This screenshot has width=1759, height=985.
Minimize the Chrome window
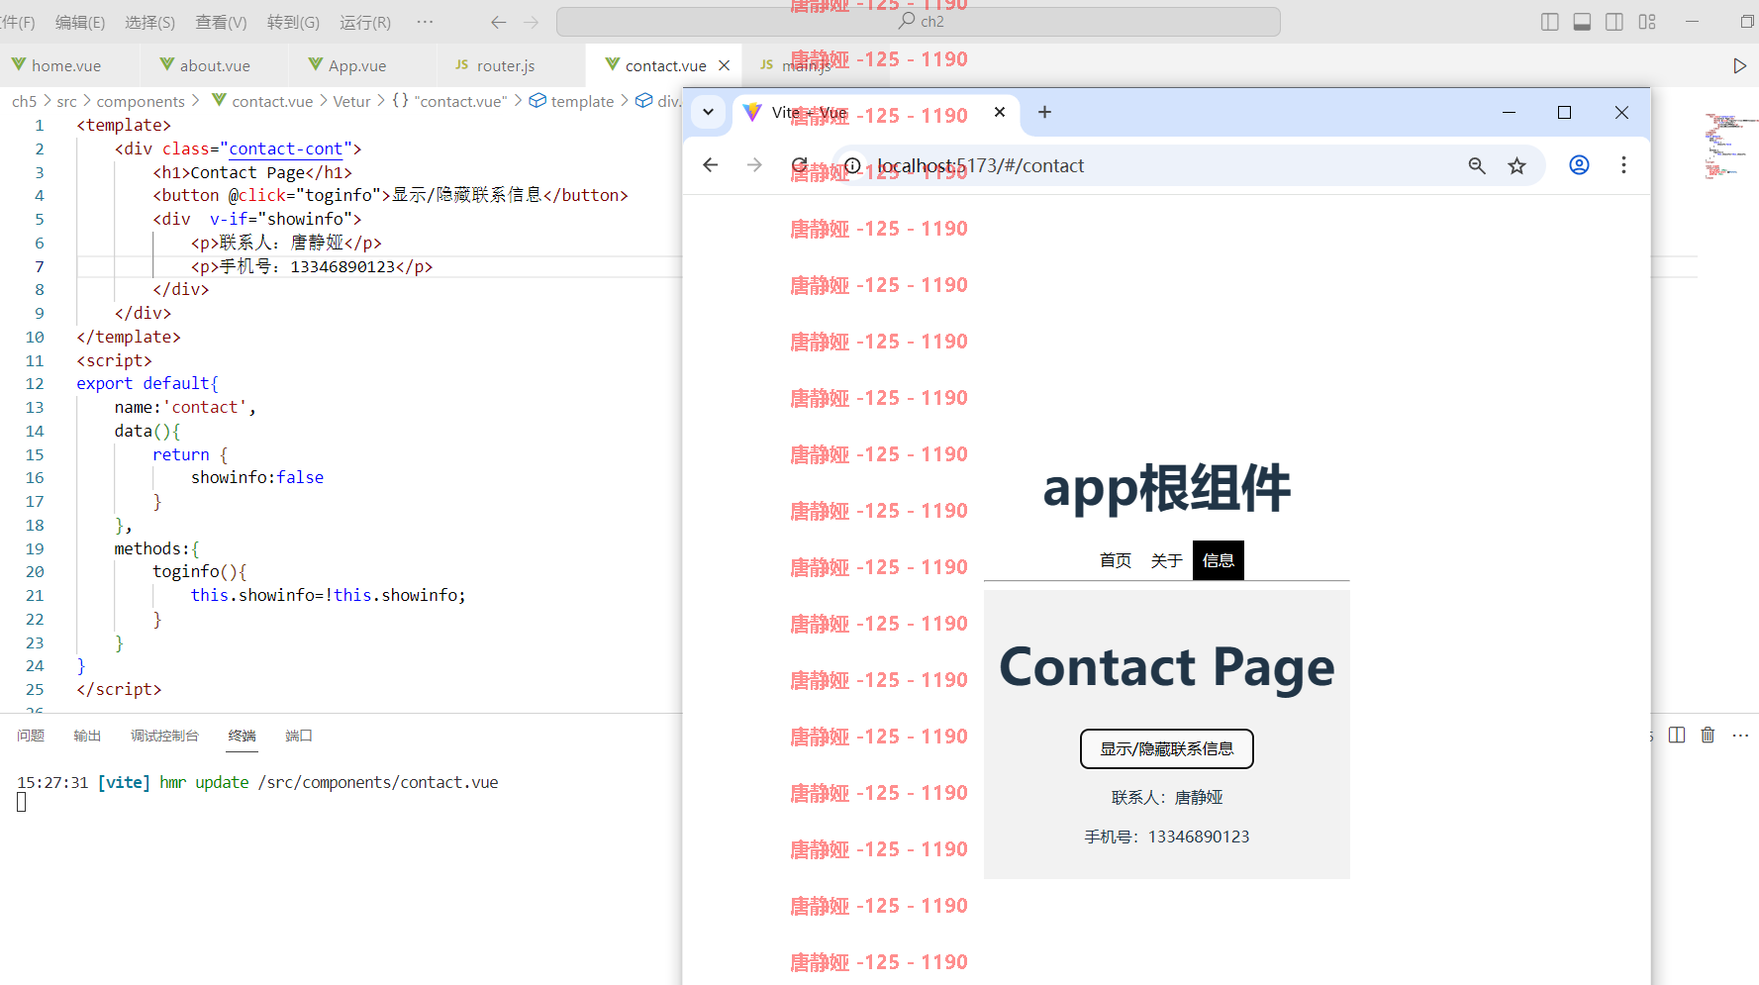point(1509,112)
